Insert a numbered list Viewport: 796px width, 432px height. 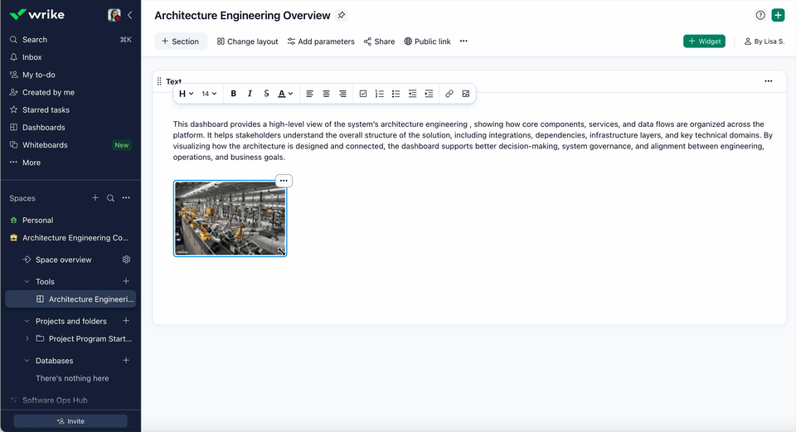click(379, 94)
